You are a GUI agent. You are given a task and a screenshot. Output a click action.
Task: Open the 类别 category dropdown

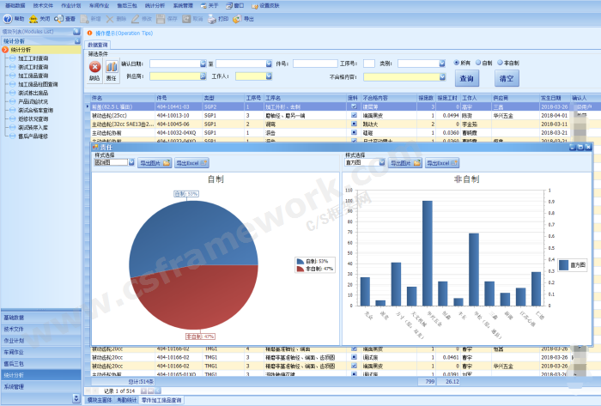tap(440, 64)
